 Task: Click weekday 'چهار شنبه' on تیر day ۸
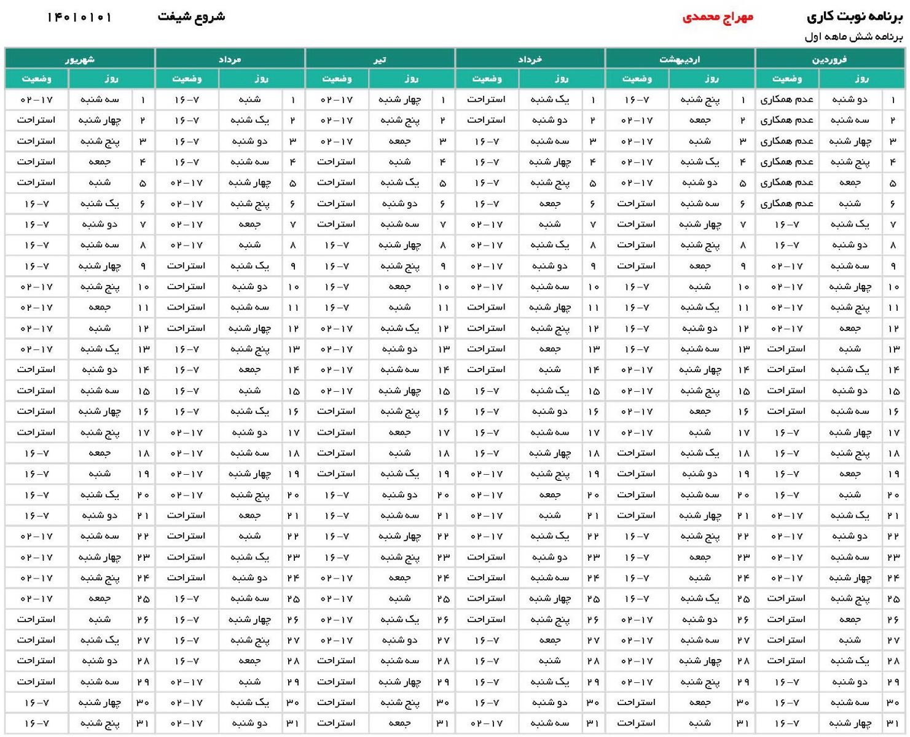click(x=400, y=245)
